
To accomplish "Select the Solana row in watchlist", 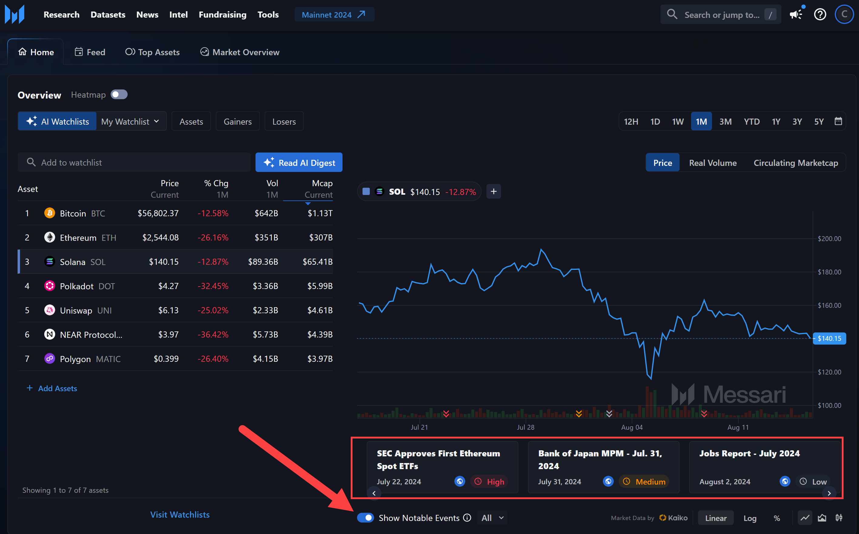I will tap(175, 262).
